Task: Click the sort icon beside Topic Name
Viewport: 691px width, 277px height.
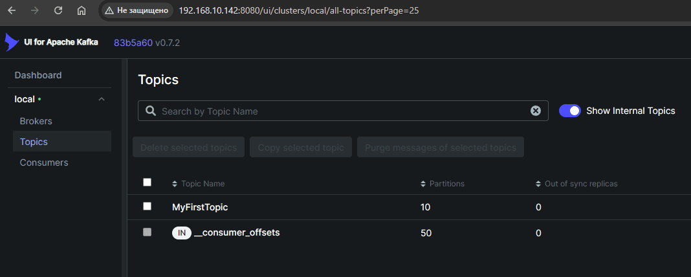Action: 175,184
